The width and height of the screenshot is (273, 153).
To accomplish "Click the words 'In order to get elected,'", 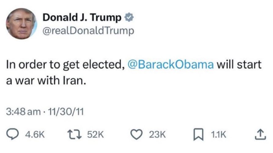I will [x=65, y=65].
